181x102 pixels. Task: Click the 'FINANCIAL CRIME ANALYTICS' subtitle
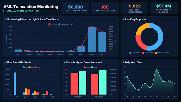(x=21, y=11)
